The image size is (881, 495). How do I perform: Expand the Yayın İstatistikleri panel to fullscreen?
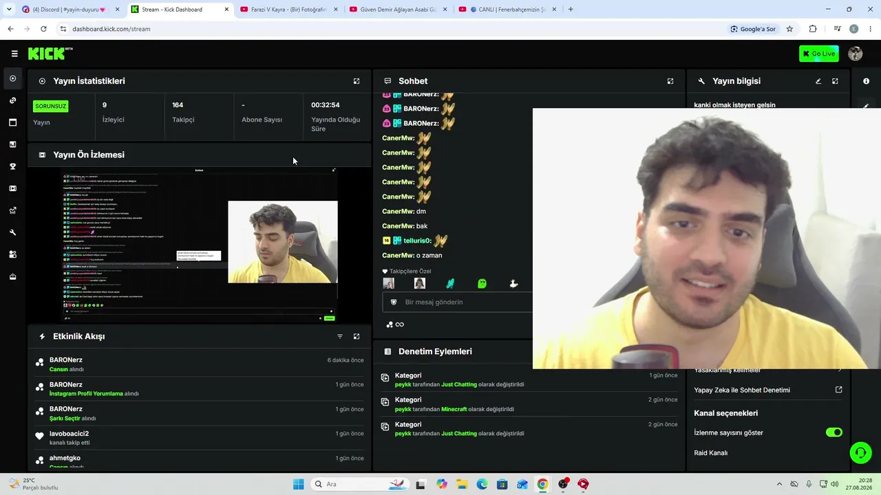click(357, 81)
